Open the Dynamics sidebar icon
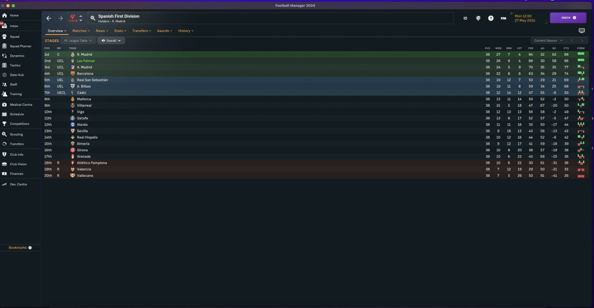Screen dimensions: 594x308 (4, 56)
